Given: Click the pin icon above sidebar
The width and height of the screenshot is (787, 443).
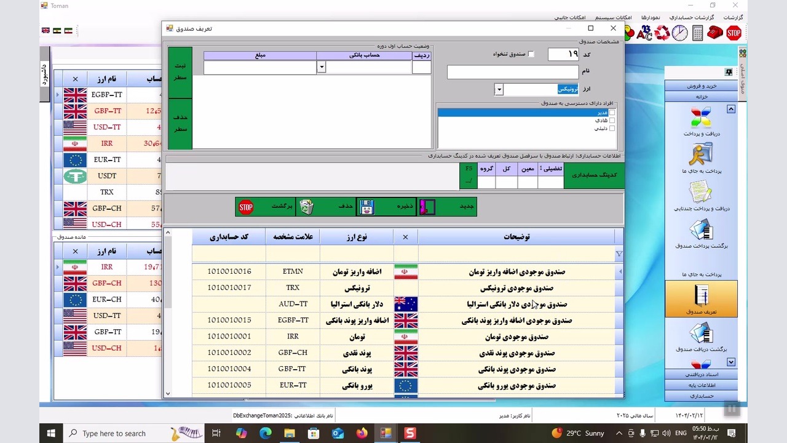Looking at the screenshot, I should pos(729,72).
